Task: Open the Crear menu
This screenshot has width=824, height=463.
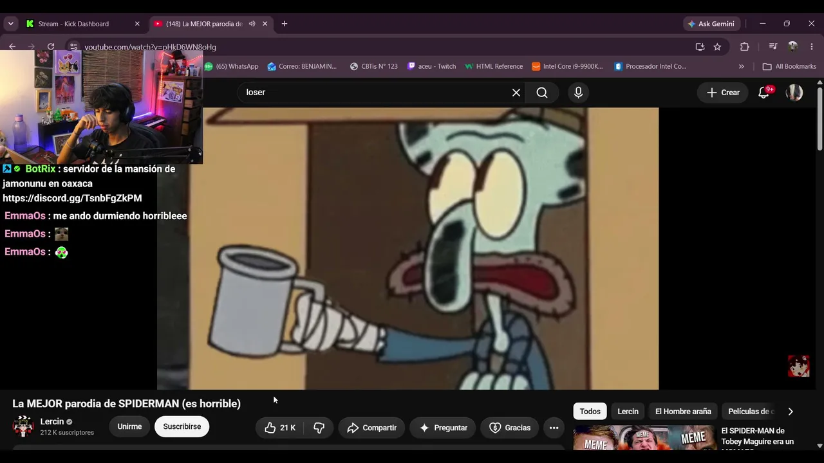Action: (x=723, y=93)
